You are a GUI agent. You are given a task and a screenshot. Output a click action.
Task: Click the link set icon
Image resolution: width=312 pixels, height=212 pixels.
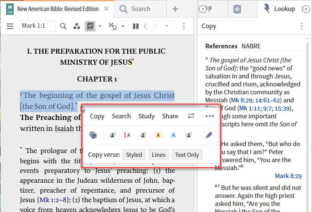(113, 26)
